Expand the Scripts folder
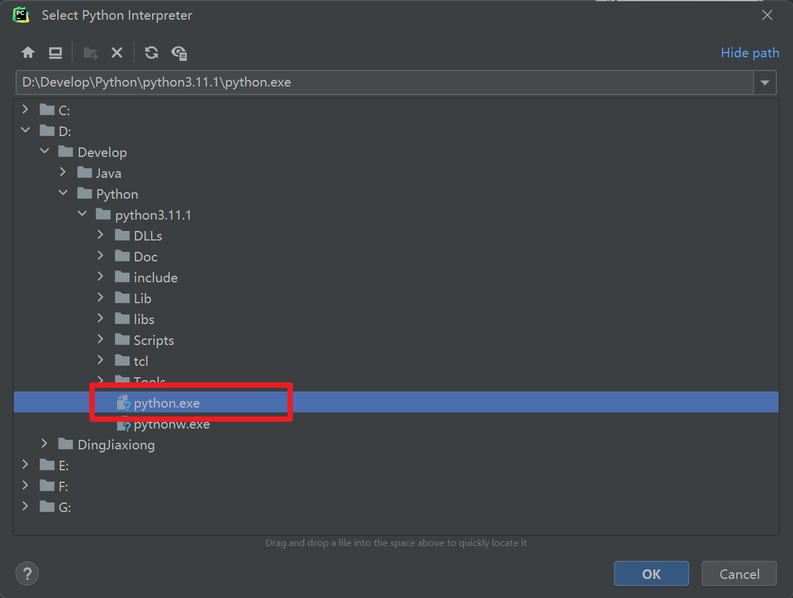Viewport: 793px width, 598px height. [x=100, y=339]
